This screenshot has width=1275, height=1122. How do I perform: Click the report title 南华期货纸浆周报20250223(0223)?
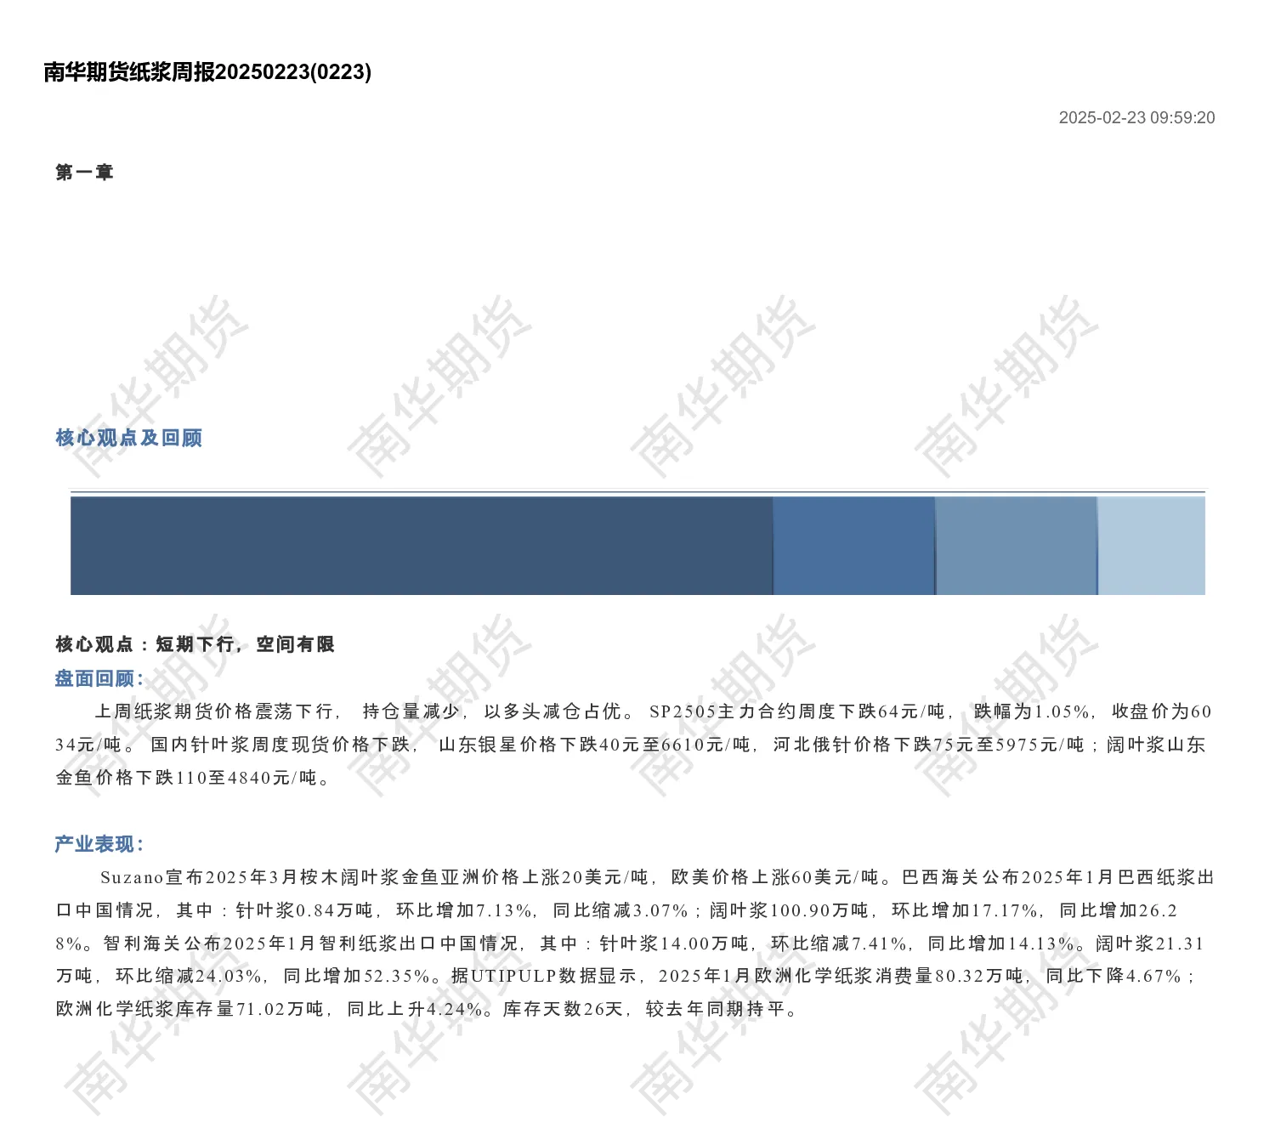coord(207,72)
